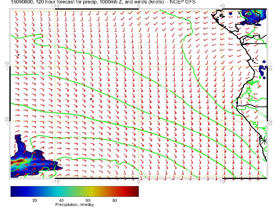Viewport: 275px width, 213px height.
Task: Select the 160 contour label near the left edge
Action: point(43,75)
